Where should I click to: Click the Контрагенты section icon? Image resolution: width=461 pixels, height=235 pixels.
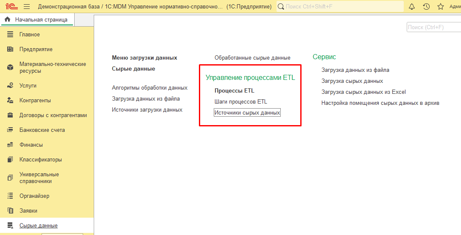coord(10,101)
